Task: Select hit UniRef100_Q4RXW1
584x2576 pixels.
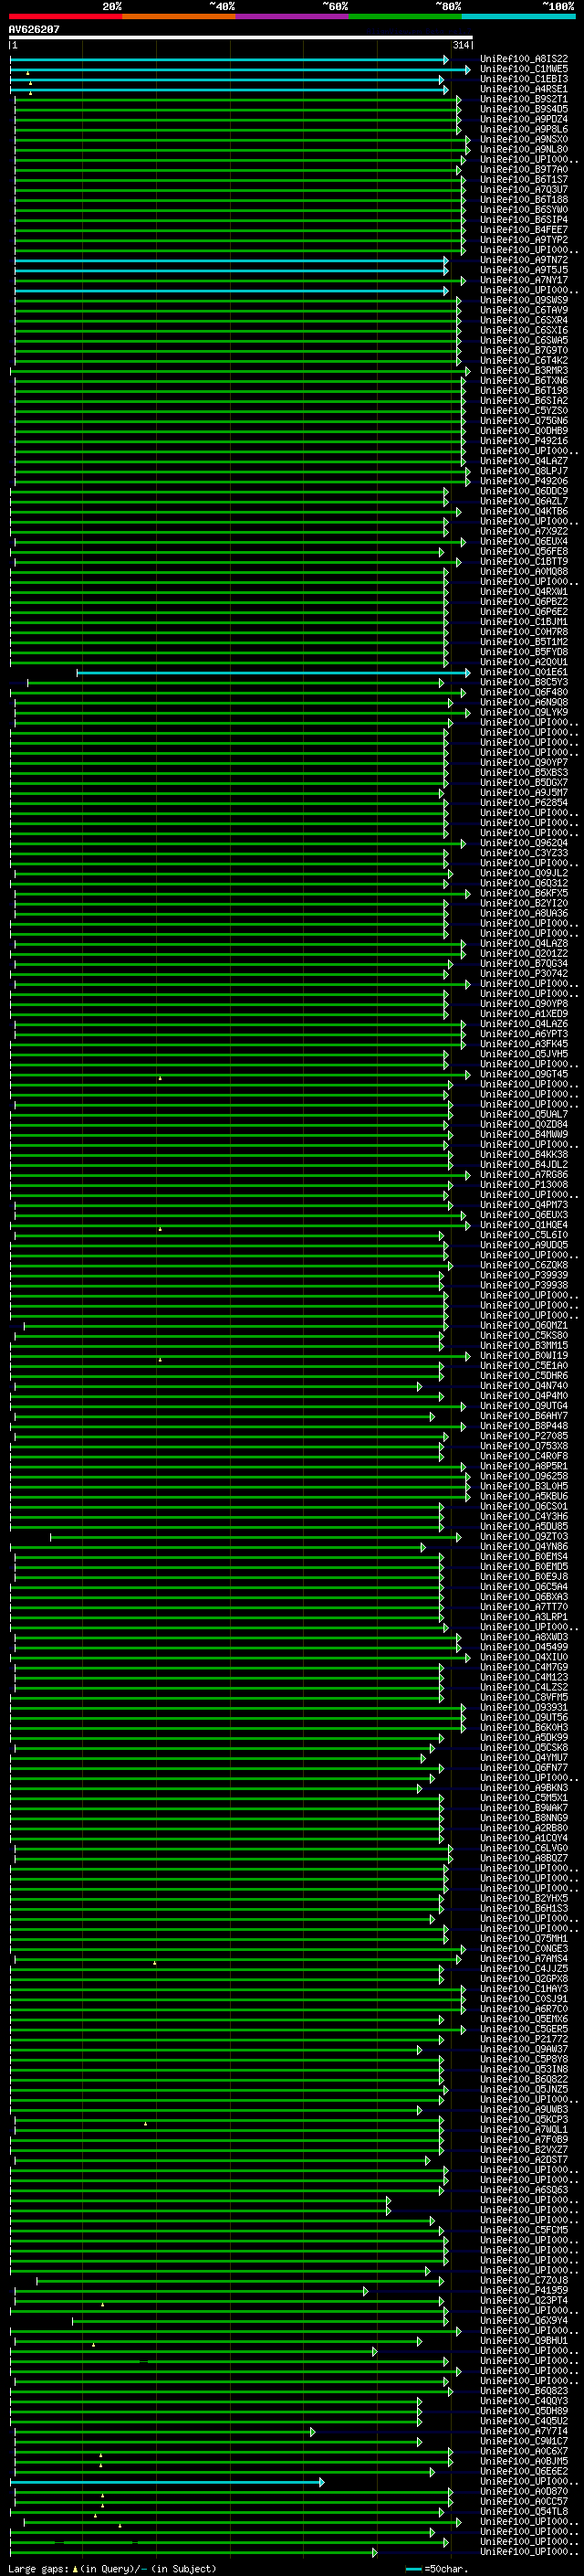Action: coord(524,592)
